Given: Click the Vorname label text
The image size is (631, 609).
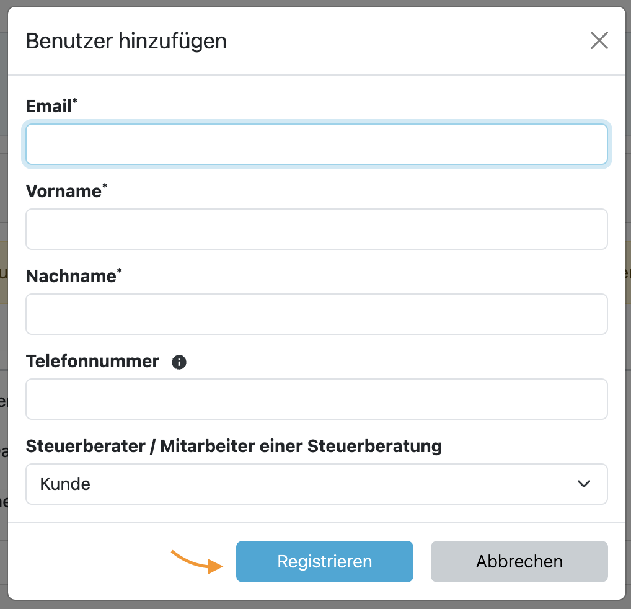Looking at the screenshot, I should click(x=63, y=191).
